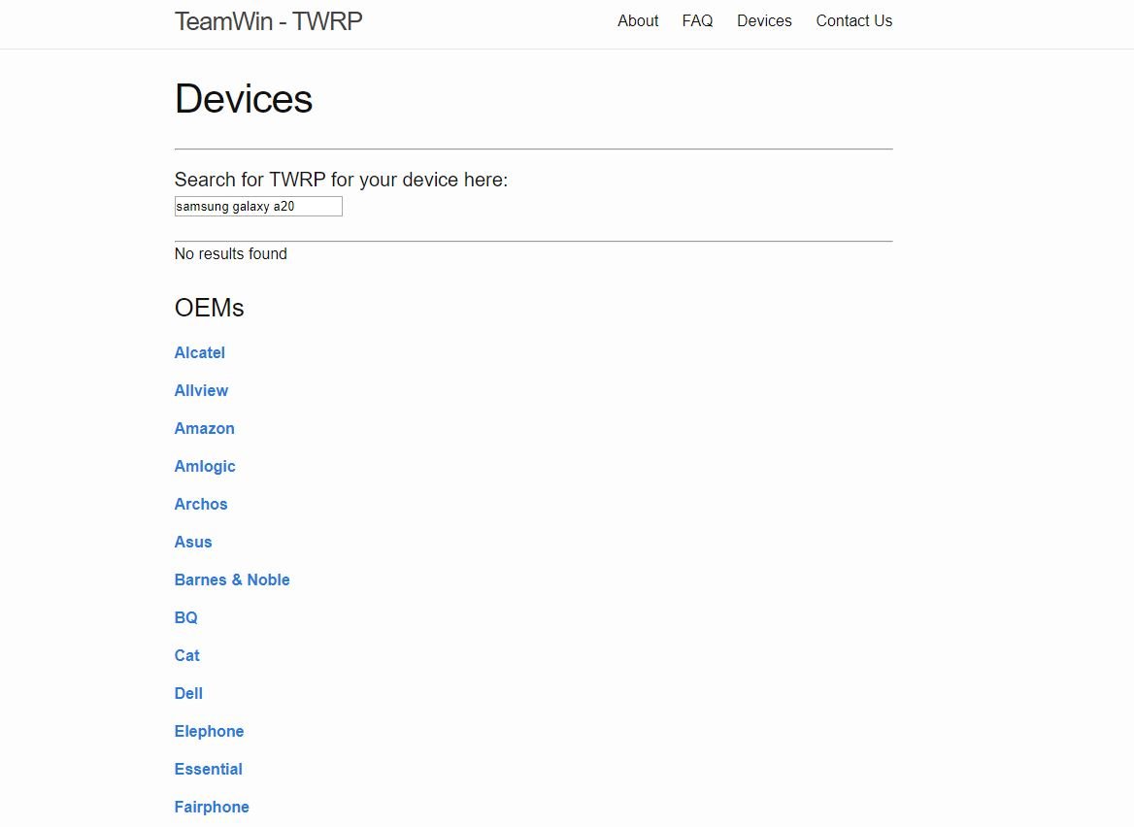Open the Fairphone OEM page
The image size is (1134, 827).
[212, 807]
